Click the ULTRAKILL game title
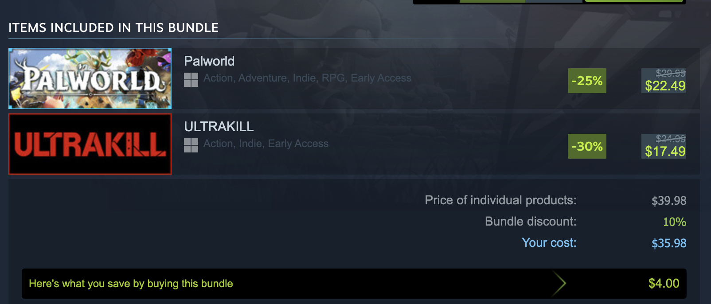Image resolution: width=711 pixels, height=304 pixels. [x=219, y=127]
